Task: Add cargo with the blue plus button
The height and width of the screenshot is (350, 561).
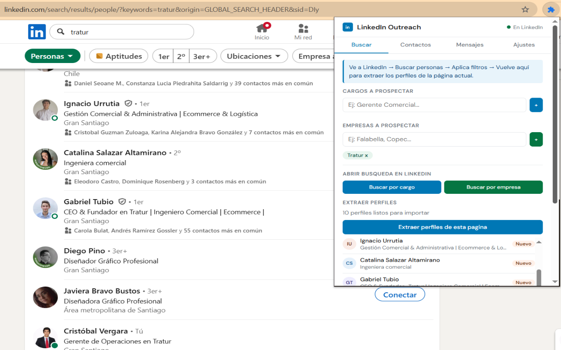Action: pos(536,105)
